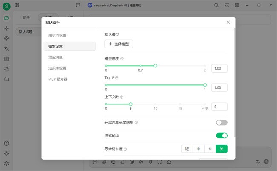Click the quick phrases lightning icon
The width and height of the screenshot is (277, 171).
pyautogui.click(x=141, y=162)
